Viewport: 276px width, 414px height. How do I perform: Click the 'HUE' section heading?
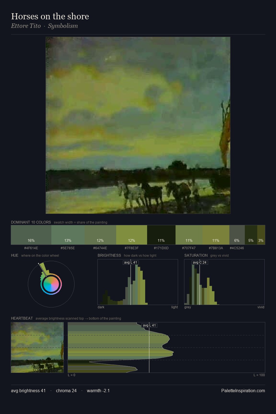tap(15, 255)
